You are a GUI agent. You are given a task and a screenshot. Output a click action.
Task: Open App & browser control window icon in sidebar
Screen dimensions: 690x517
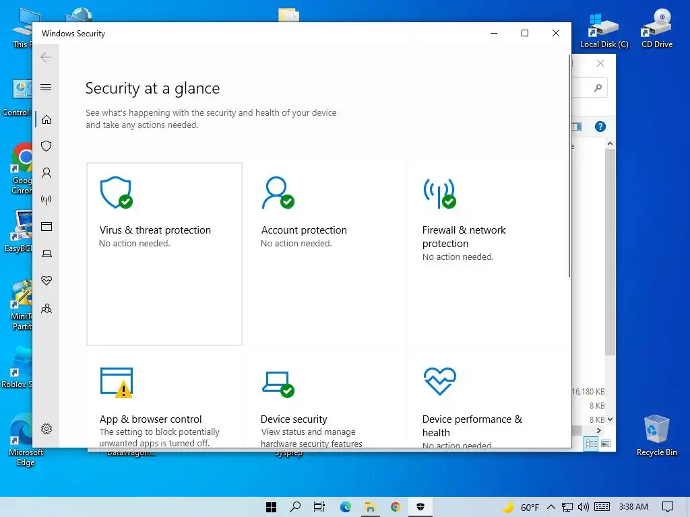(x=46, y=226)
